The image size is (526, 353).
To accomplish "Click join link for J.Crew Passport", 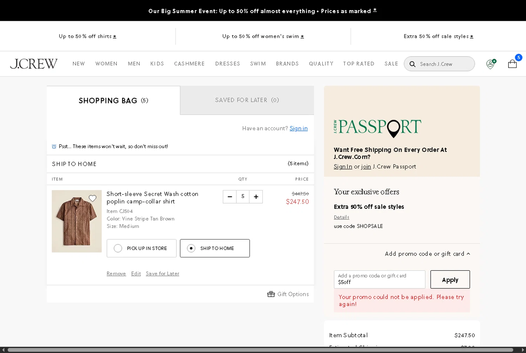I will 366,167.
